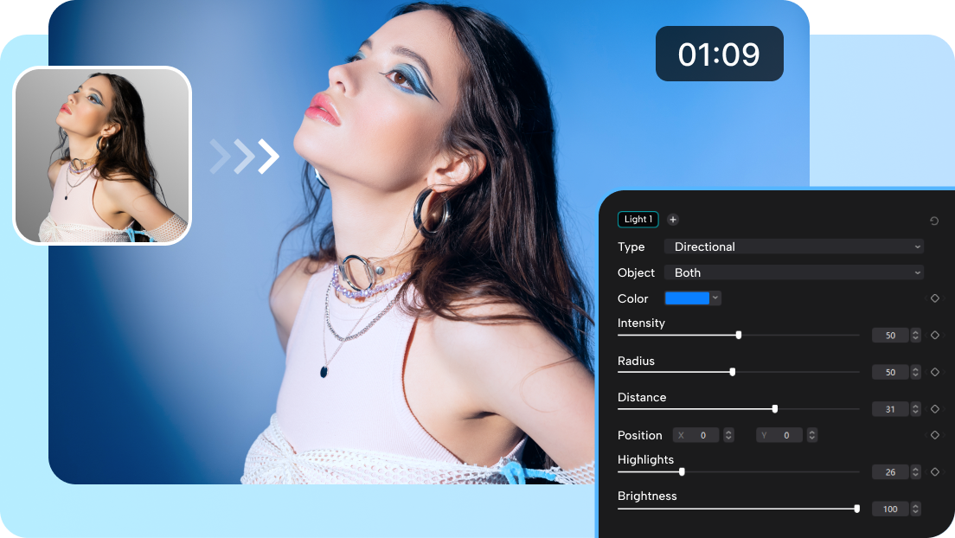Image resolution: width=955 pixels, height=538 pixels.
Task: Click the reset icon in light panel
Action: [934, 221]
